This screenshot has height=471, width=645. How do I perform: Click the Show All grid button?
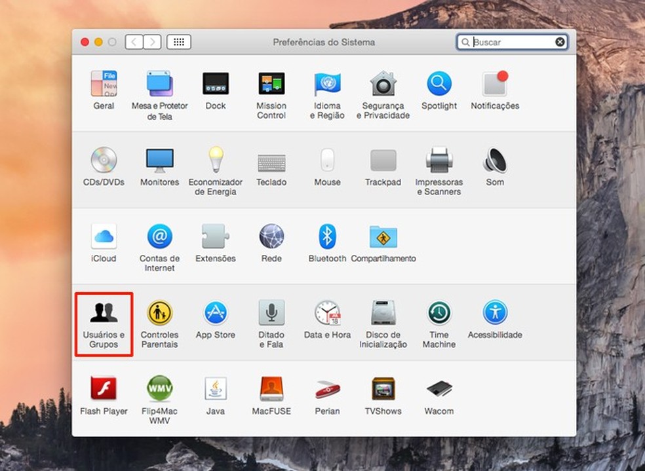coord(179,42)
